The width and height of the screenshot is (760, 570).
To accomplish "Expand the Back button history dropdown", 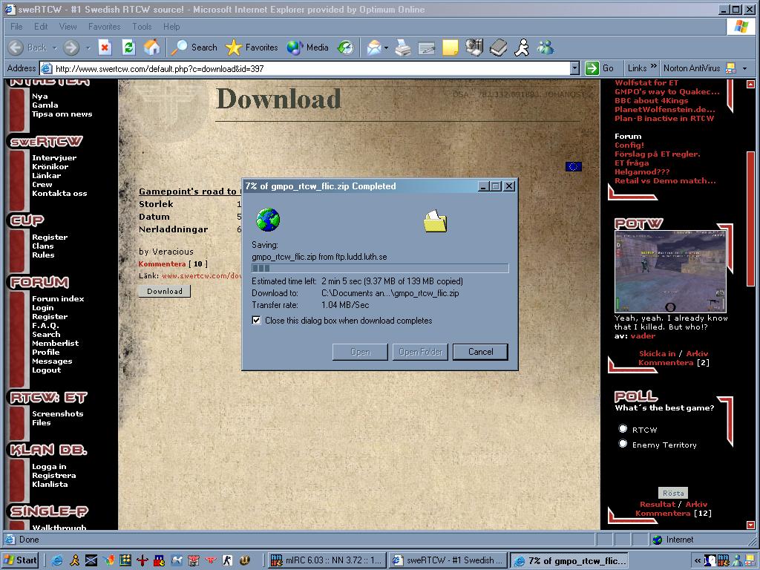I will pos(54,48).
